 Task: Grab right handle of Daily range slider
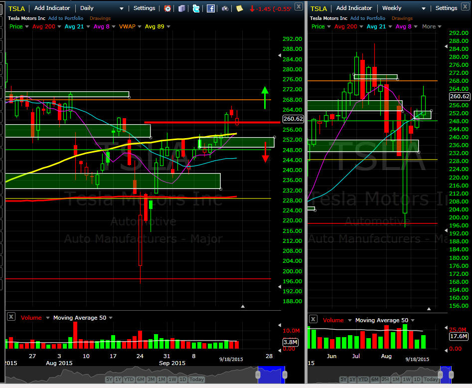(285, 375)
